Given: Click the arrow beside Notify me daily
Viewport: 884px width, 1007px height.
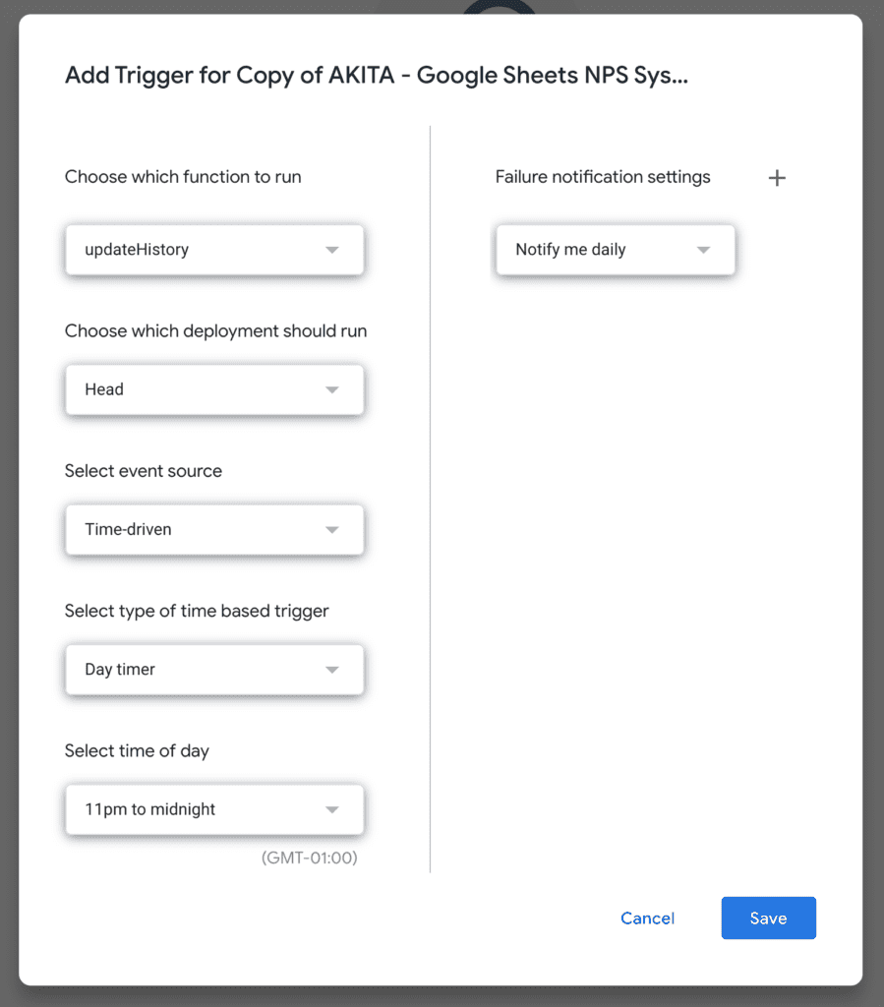Looking at the screenshot, I should (703, 250).
